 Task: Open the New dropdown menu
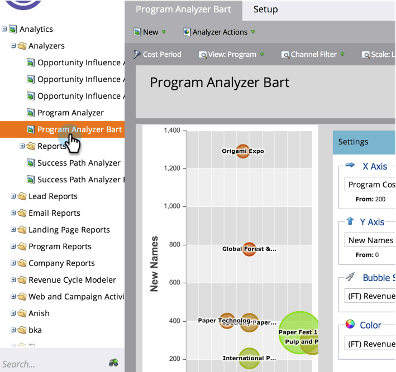(x=150, y=32)
